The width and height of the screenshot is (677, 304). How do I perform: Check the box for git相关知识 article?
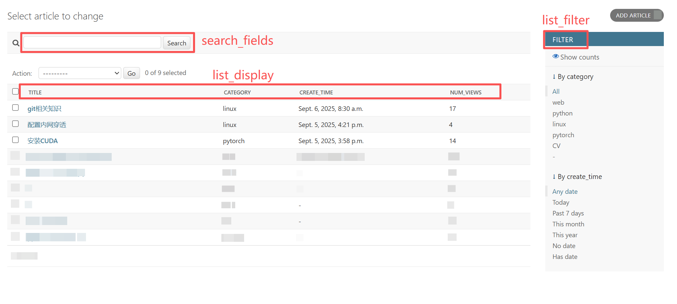tap(15, 108)
